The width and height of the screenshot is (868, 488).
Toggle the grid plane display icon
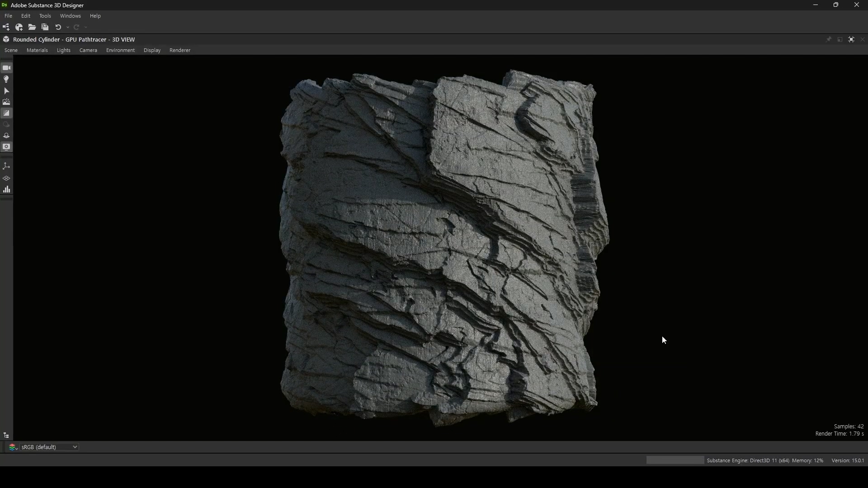click(x=6, y=178)
